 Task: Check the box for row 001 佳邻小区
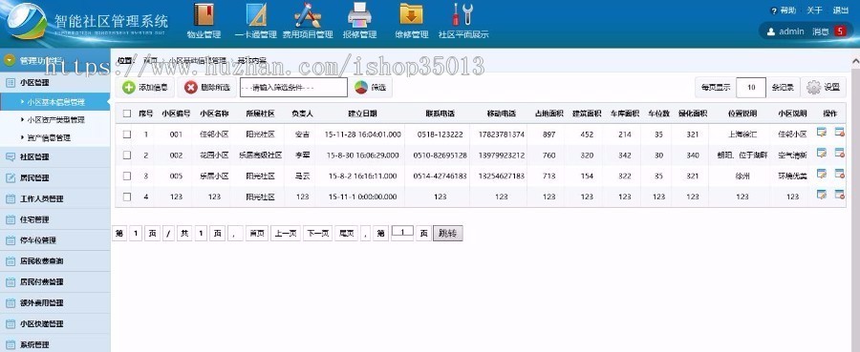pos(127,135)
